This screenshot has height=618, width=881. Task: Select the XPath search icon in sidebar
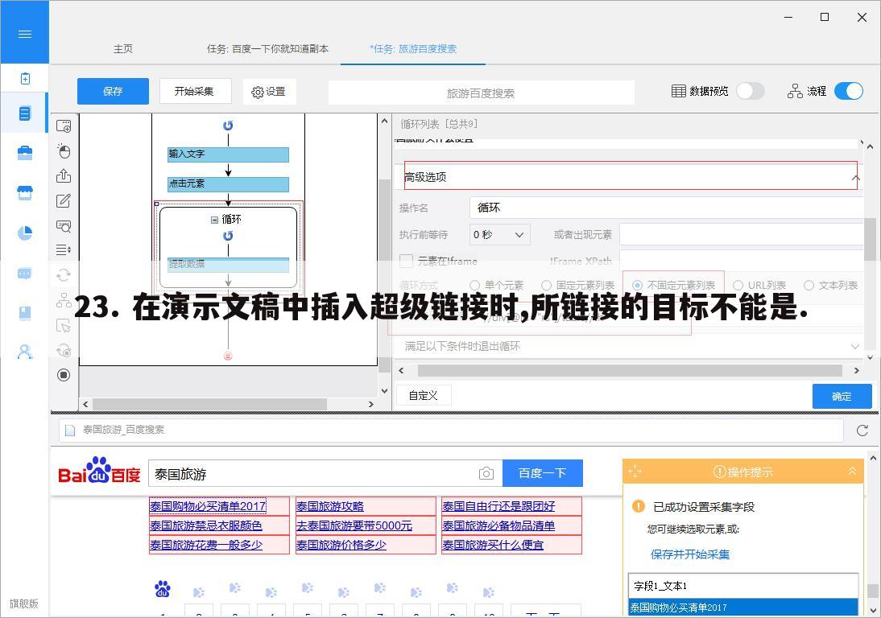pyautogui.click(x=64, y=226)
